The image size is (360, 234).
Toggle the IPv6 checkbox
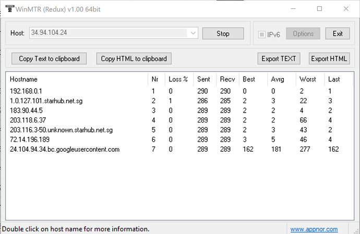[x=262, y=34]
